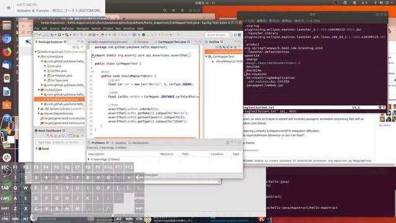Open Slack from the dock

[7, 157]
